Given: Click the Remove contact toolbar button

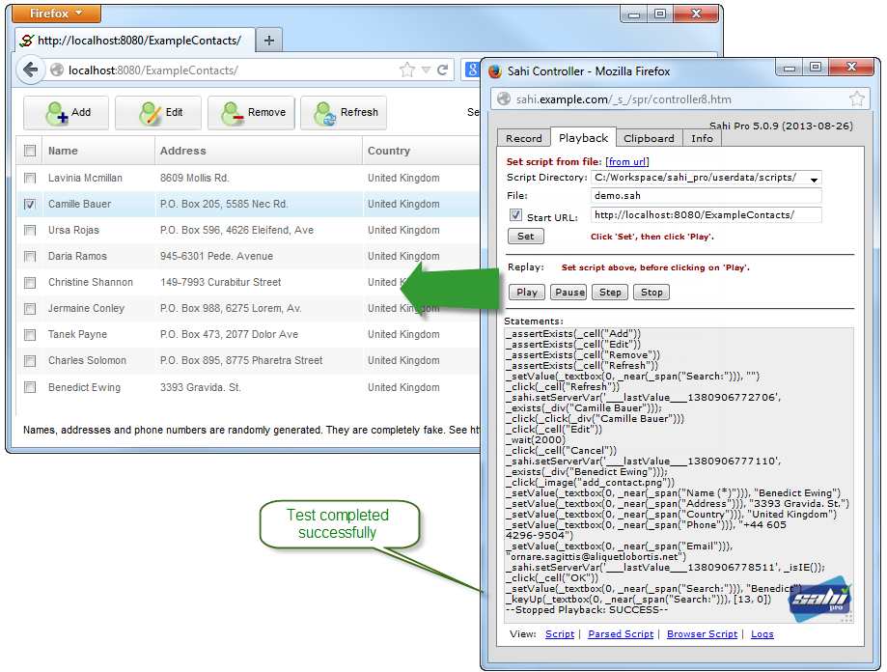Looking at the screenshot, I should (251, 113).
